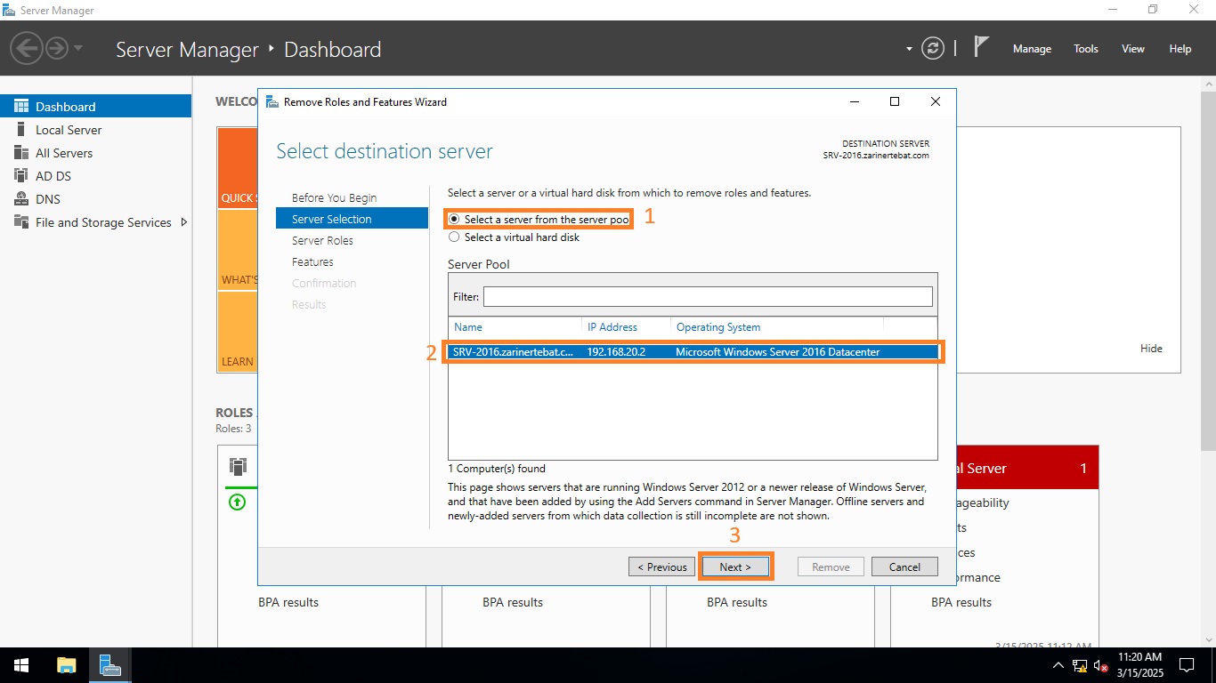Sort server pool by IP Address column
The image size is (1216, 683).
(612, 327)
